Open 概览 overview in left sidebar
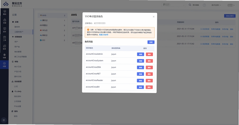This screenshot has height=125, width=239. pos(4,13)
